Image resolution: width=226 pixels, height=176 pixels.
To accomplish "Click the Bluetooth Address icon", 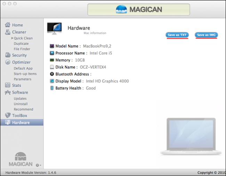I will tap(52, 74).
